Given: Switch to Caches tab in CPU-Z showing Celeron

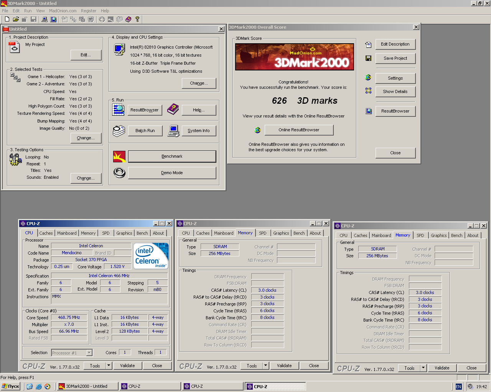Looking at the screenshot, I should tap(46, 233).
